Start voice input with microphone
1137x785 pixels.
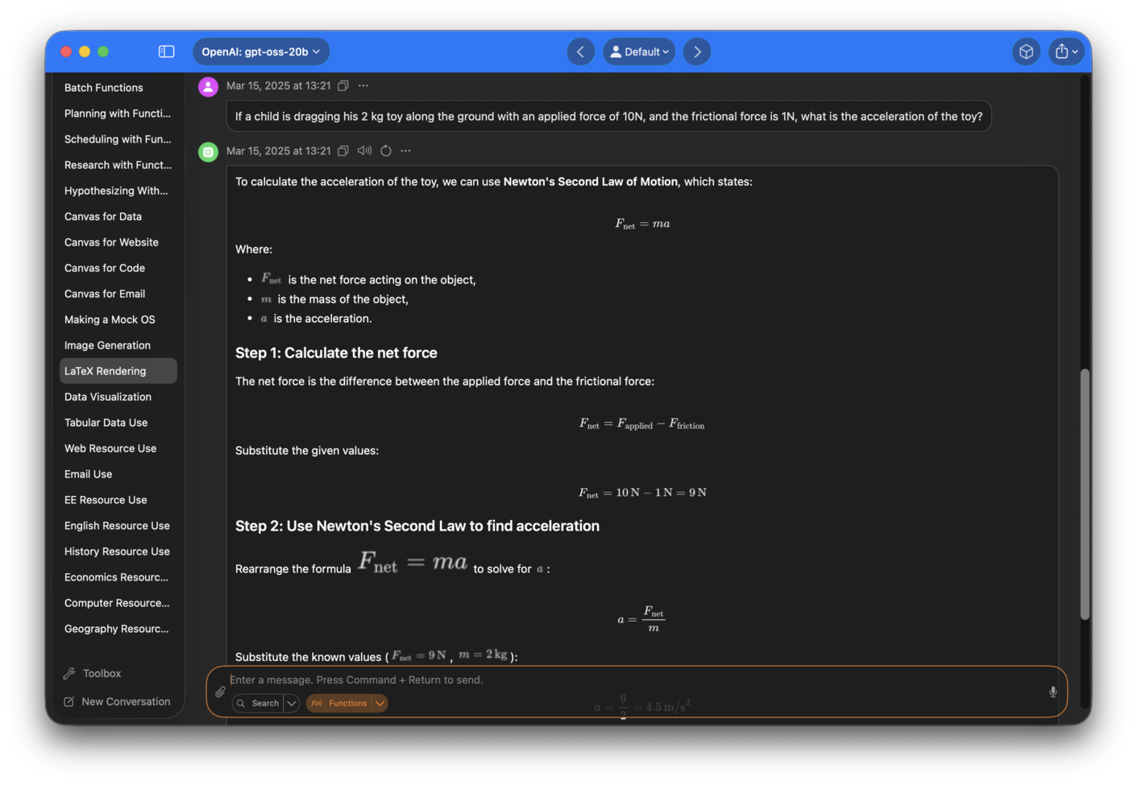pos(1052,692)
